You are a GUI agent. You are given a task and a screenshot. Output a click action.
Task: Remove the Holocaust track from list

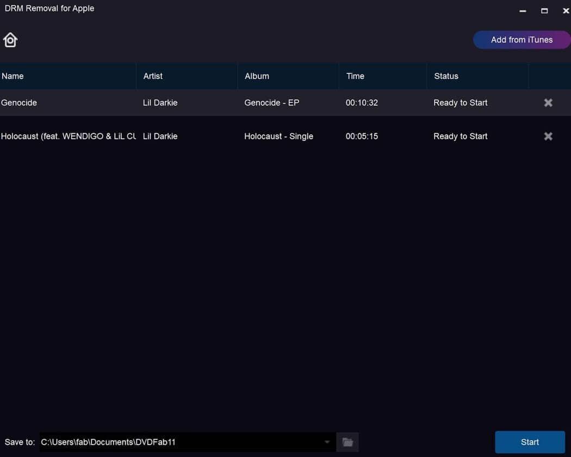(x=548, y=137)
